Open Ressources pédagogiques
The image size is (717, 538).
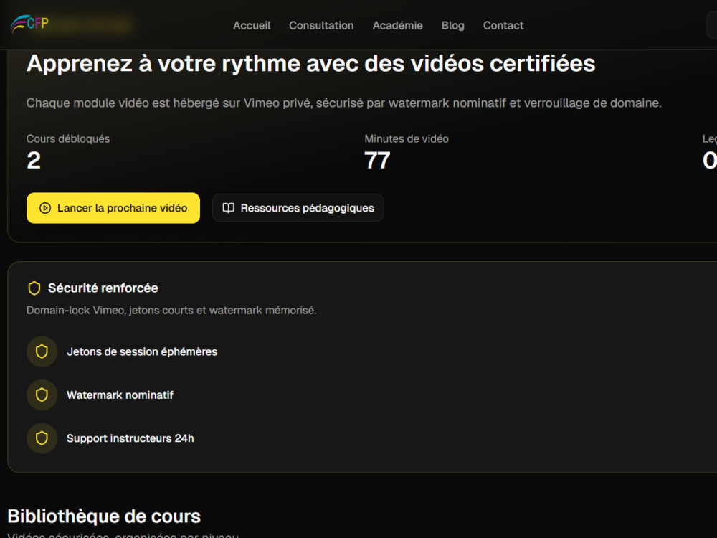click(298, 208)
